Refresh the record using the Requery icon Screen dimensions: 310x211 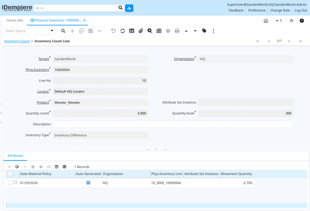122,31
